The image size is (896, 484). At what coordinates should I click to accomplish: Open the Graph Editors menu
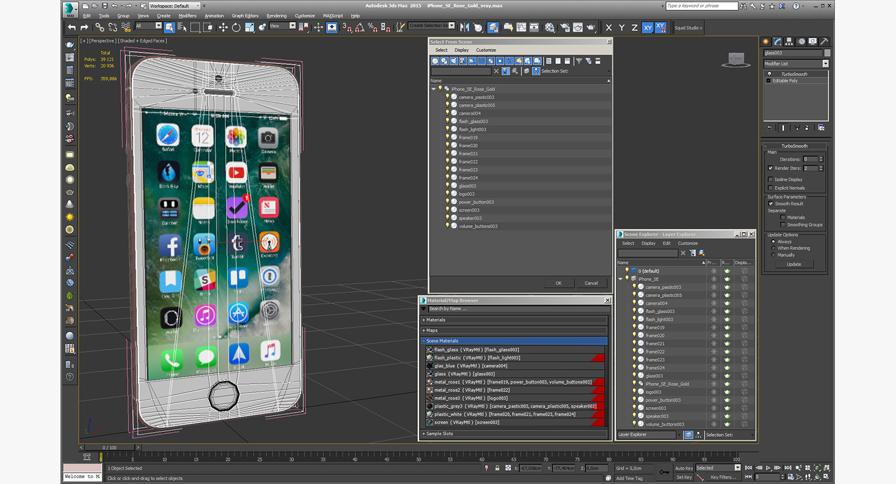click(245, 16)
